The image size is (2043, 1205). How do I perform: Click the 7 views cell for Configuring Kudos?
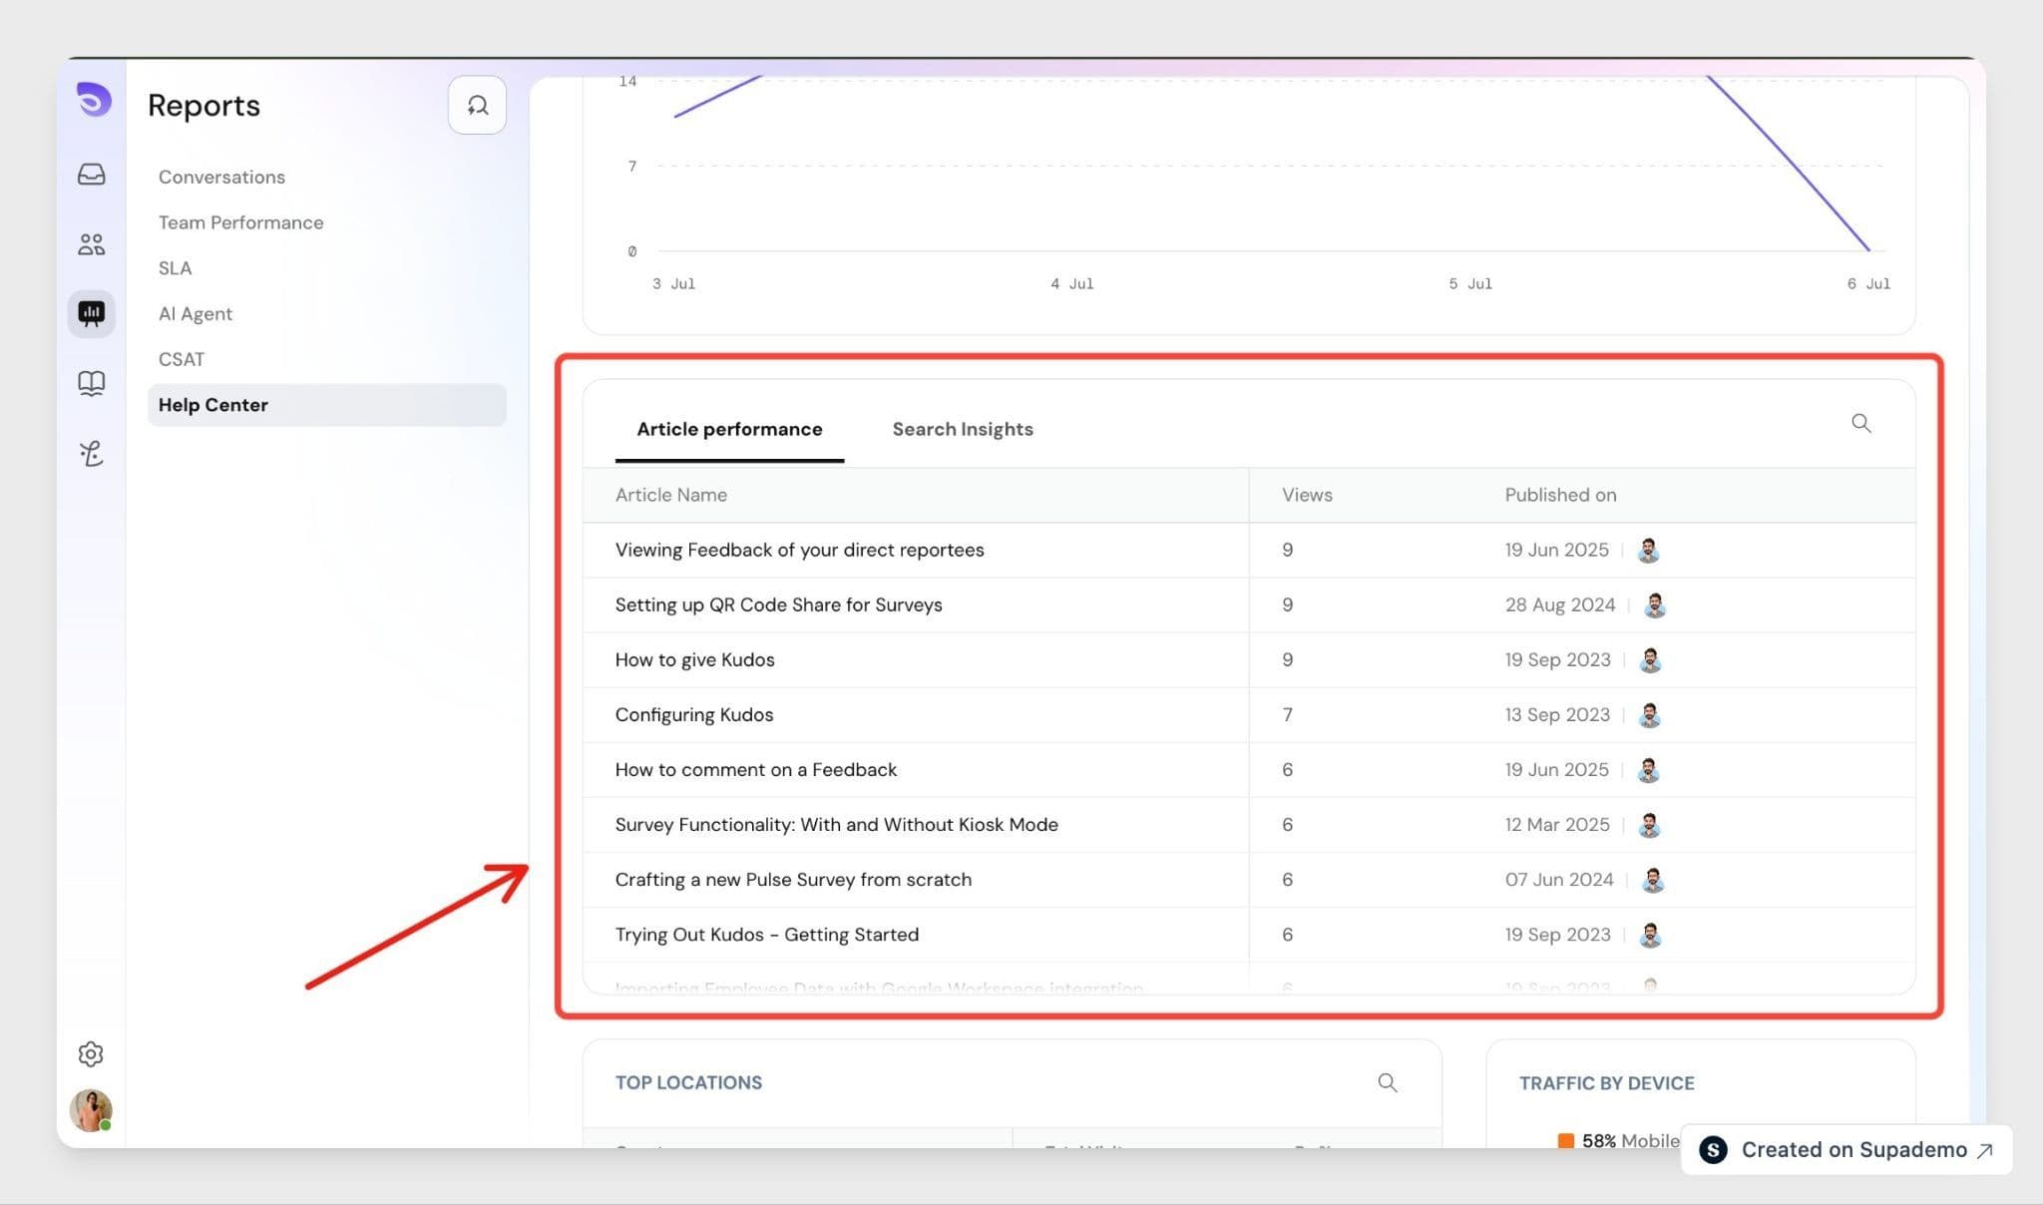tap(1287, 714)
